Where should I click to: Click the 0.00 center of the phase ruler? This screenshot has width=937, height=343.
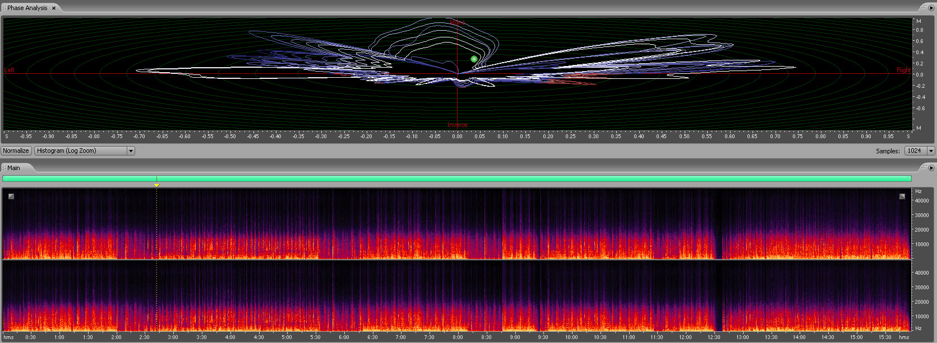point(458,136)
